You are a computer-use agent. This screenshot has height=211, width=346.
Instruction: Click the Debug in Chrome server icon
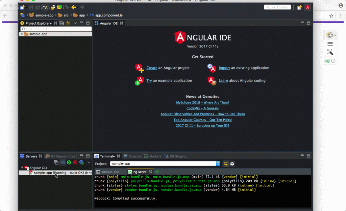pos(82,162)
